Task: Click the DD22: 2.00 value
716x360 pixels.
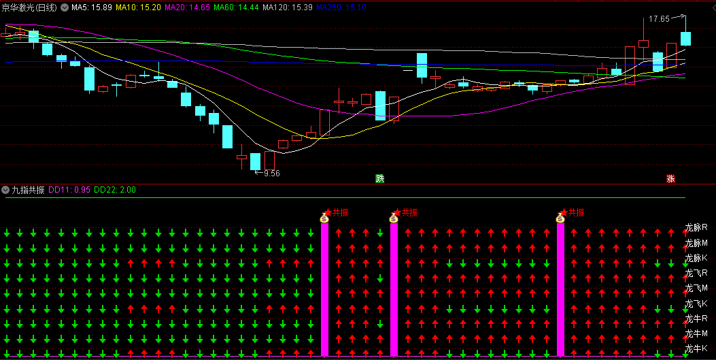Action: (x=115, y=190)
